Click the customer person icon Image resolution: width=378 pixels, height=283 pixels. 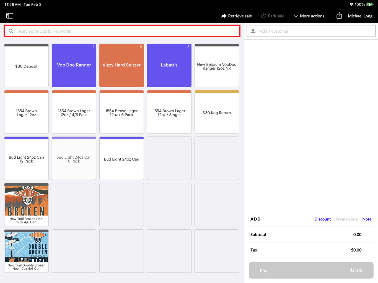253,31
